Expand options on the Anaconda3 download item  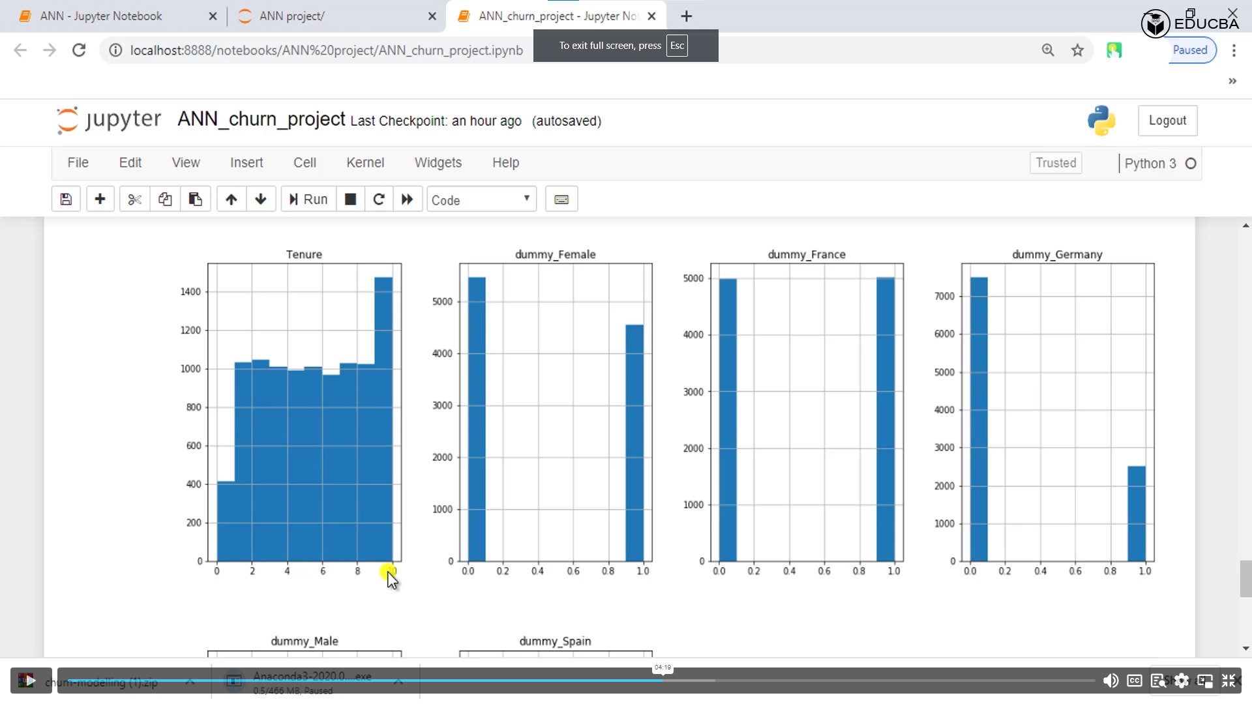click(398, 681)
